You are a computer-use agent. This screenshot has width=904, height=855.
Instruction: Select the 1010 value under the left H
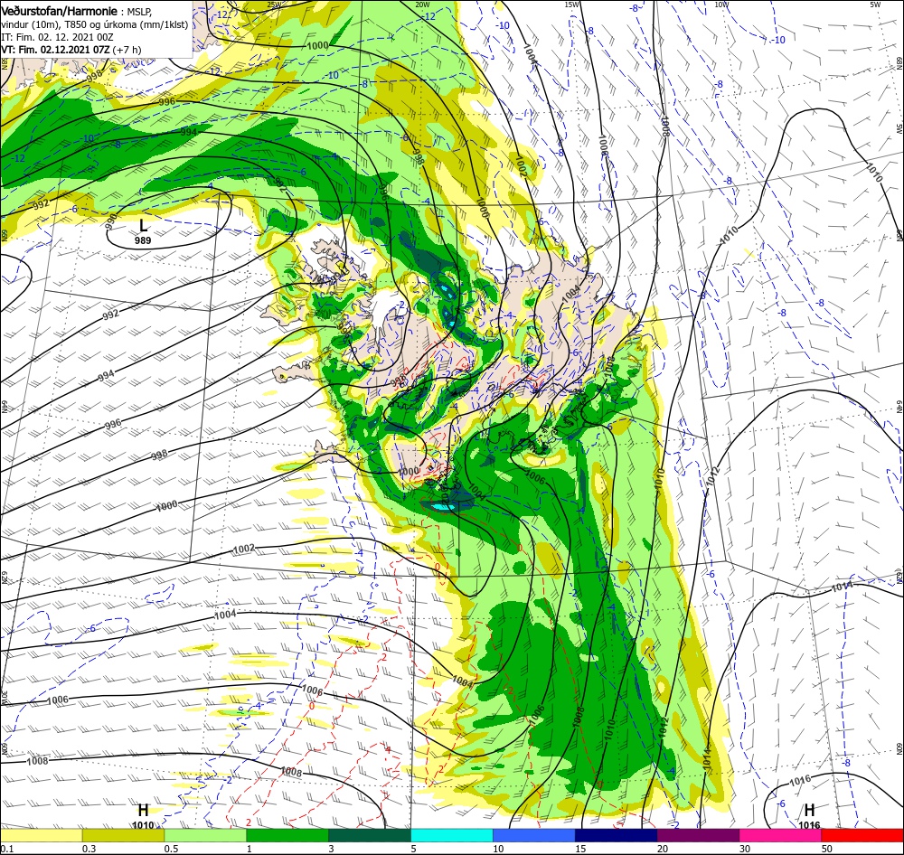[x=143, y=825]
